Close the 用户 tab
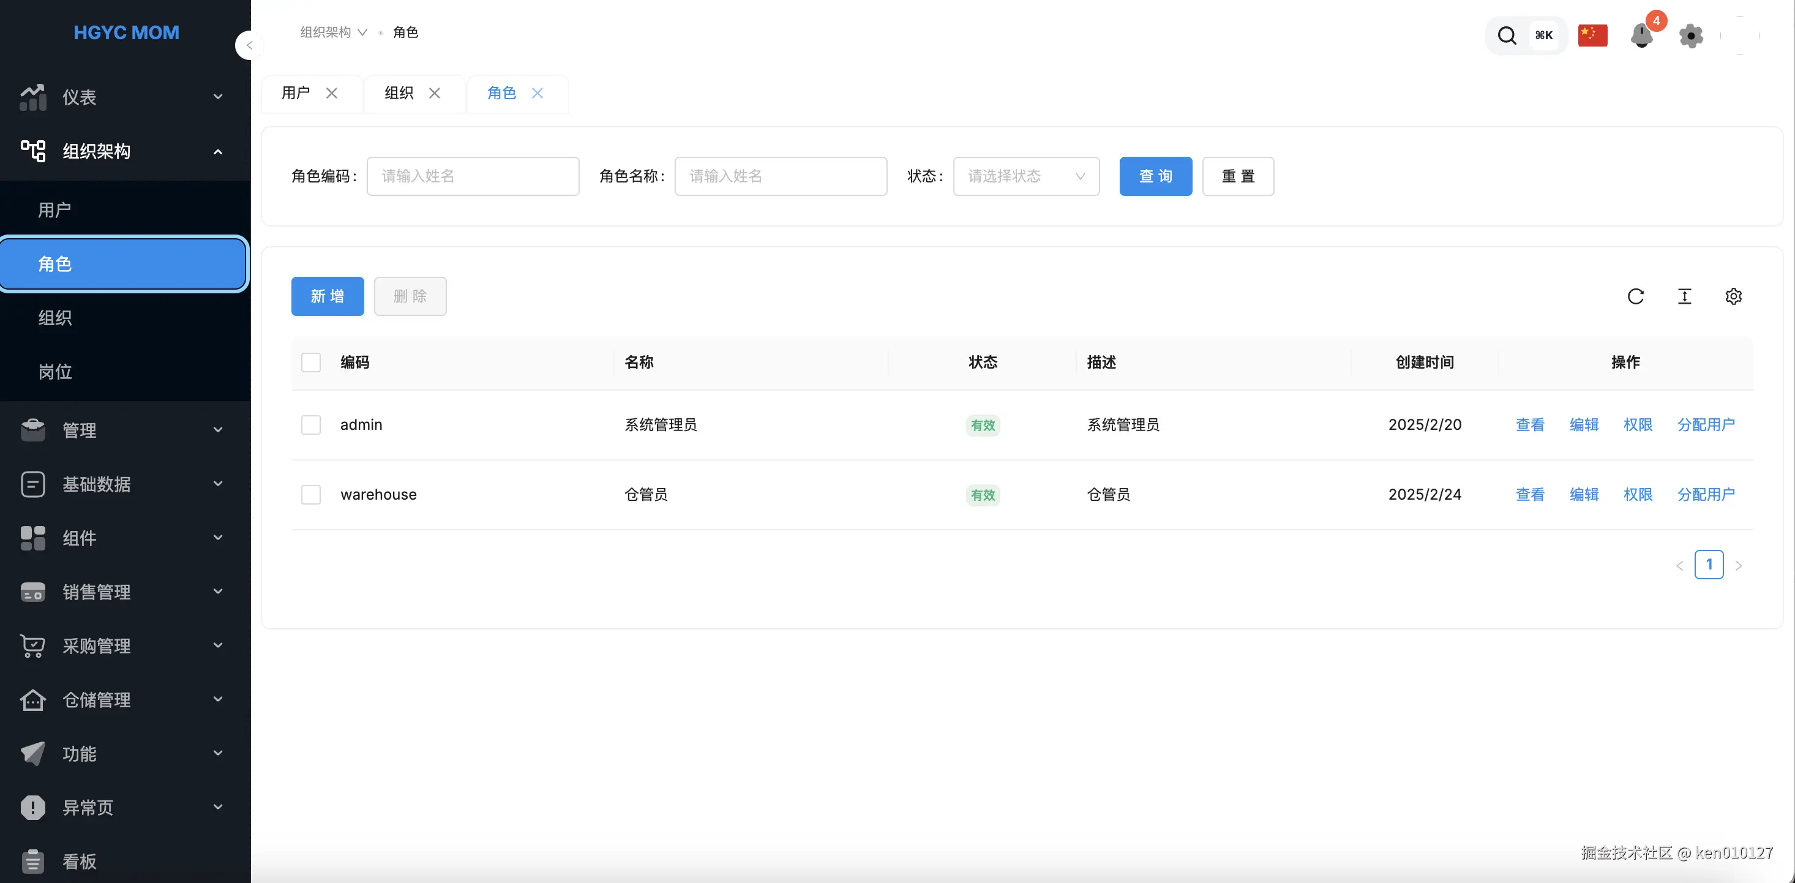The width and height of the screenshot is (1795, 883). coord(332,92)
